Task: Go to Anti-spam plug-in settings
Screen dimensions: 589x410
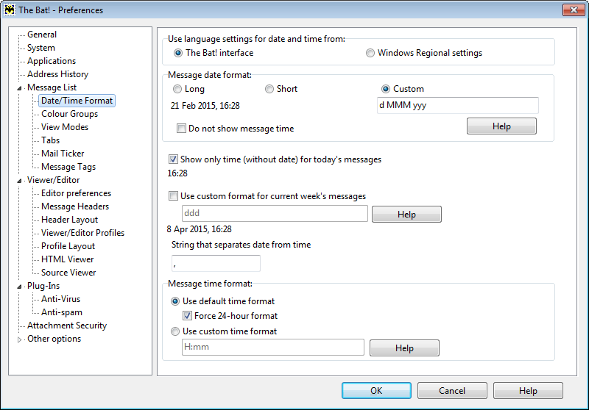Action: coord(62,312)
